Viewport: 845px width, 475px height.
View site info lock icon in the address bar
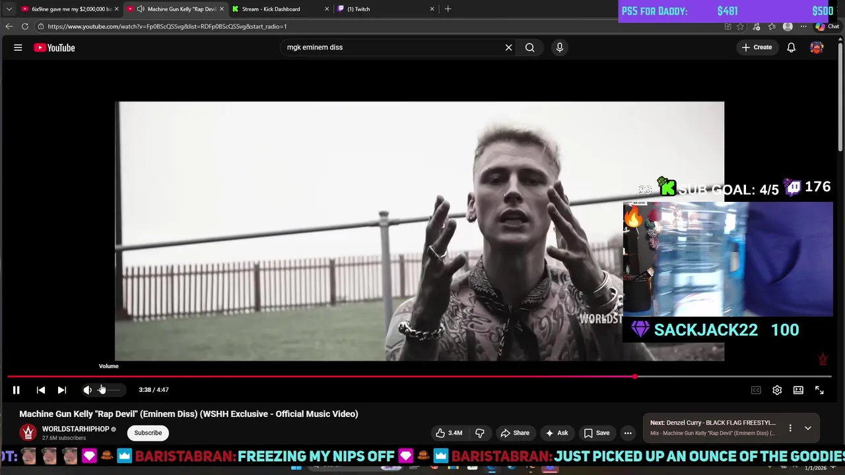pos(40,26)
